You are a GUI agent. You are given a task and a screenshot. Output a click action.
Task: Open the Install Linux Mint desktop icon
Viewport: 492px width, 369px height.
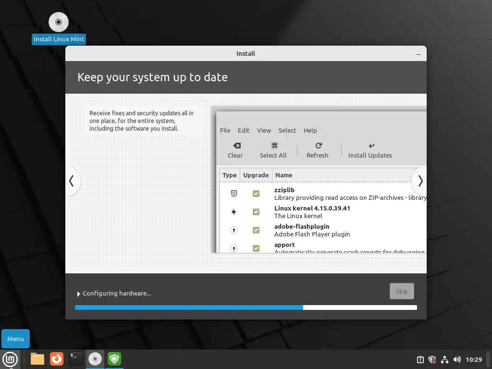(58, 28)
